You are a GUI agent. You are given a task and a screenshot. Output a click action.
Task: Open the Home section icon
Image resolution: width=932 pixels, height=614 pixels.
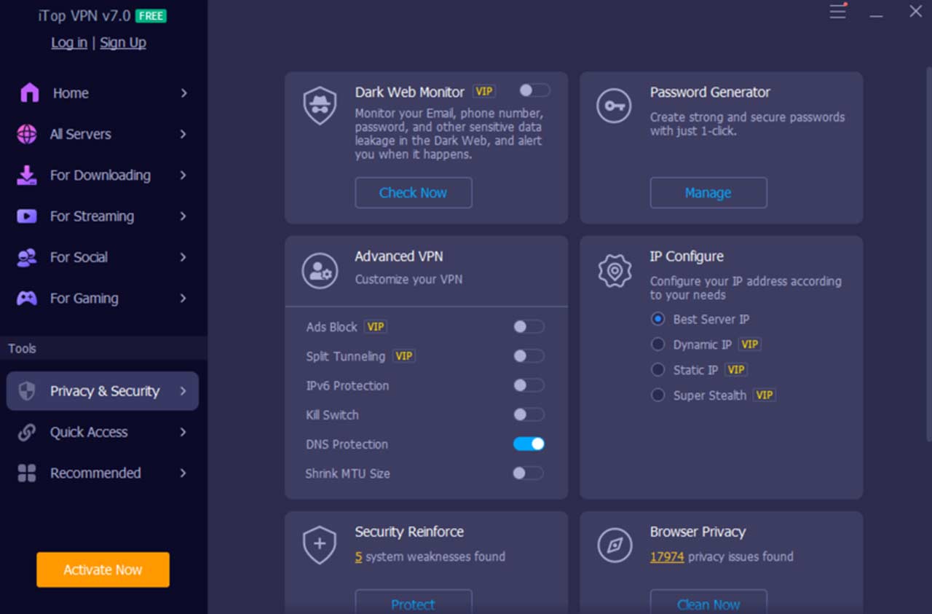click(x=25, y=93)
